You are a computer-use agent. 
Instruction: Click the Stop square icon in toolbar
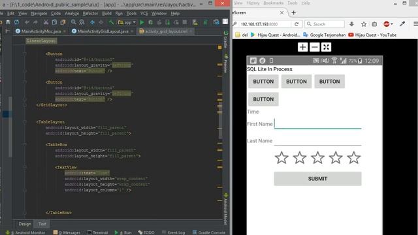[184, 22]
